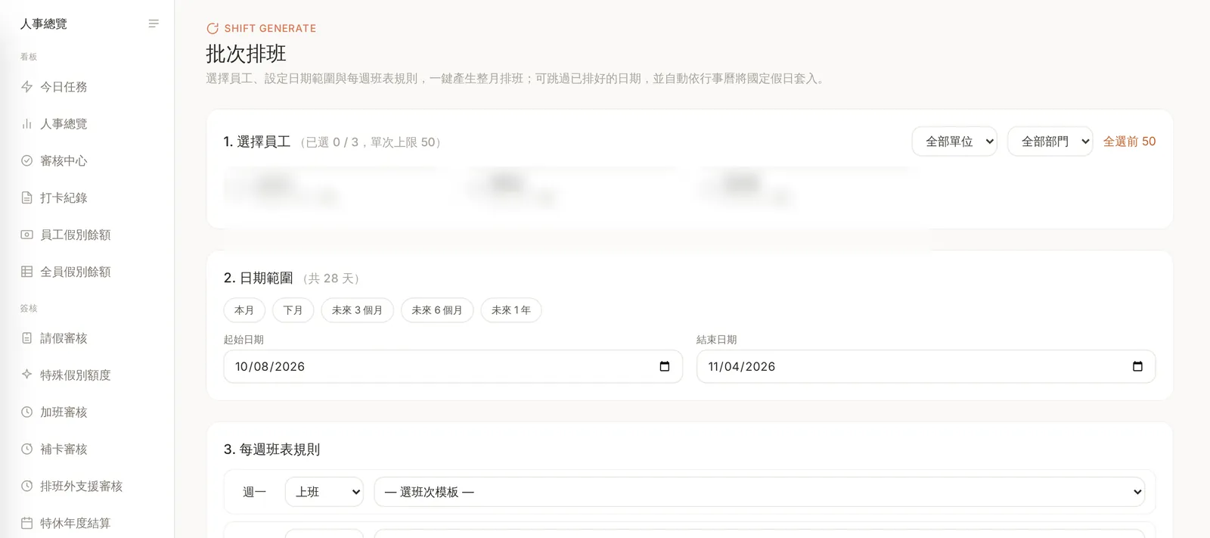Click the 全選前 50 link

pyautogui.click(x=1129, y=141)
